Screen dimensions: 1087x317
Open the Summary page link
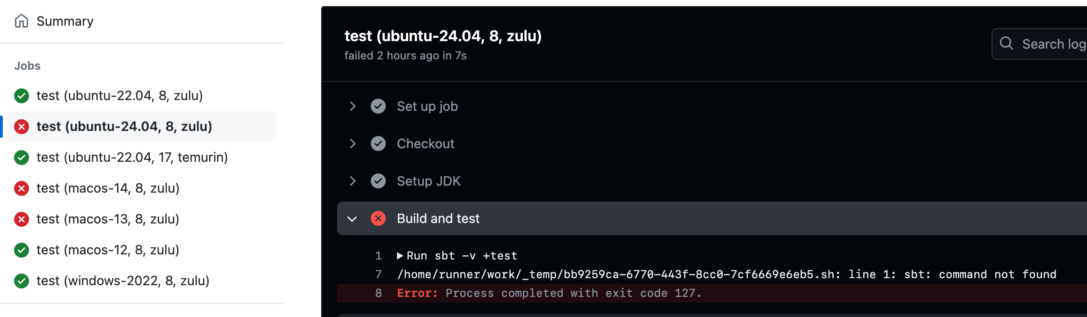[x=65, y=21]
